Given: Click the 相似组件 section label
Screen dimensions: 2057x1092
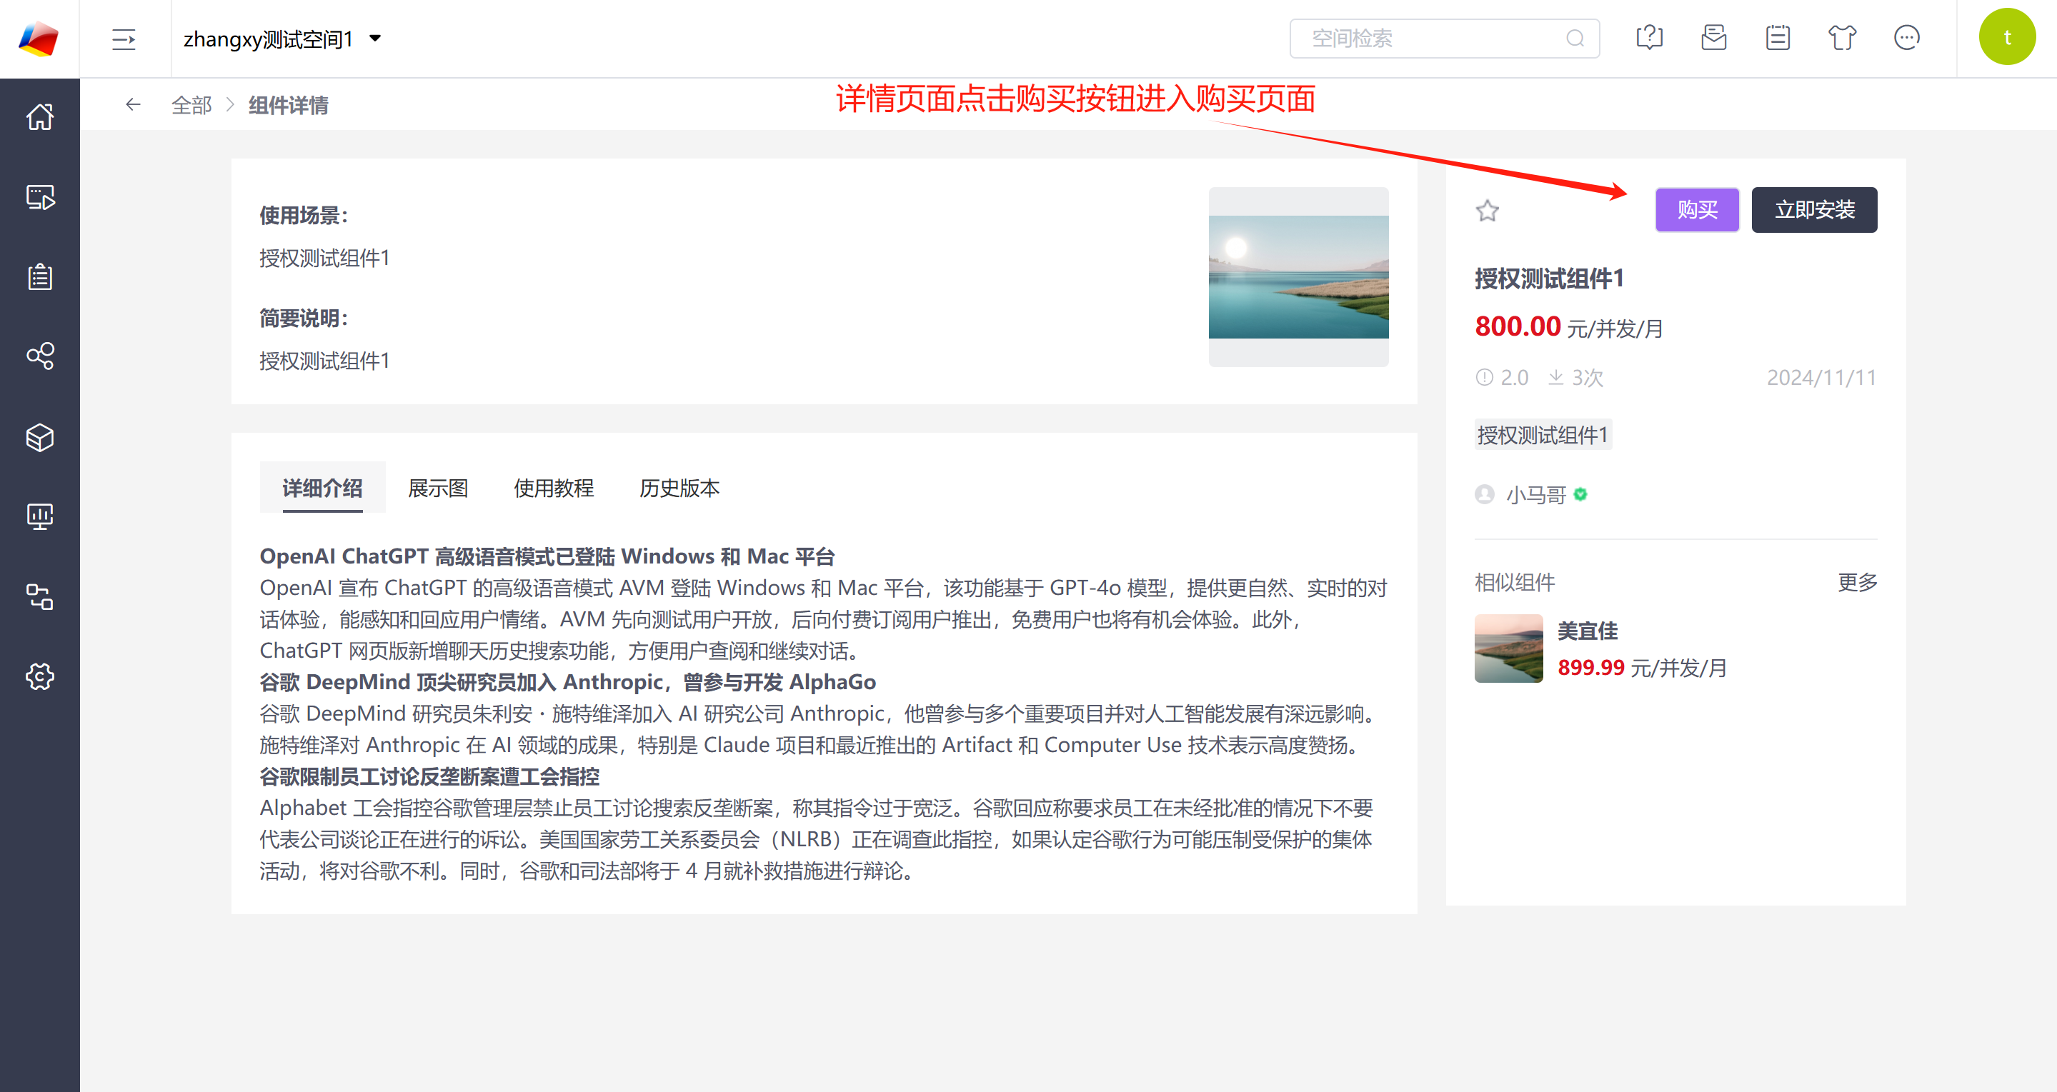Looking at the screenshot, I should click(x=1515, y=583).
